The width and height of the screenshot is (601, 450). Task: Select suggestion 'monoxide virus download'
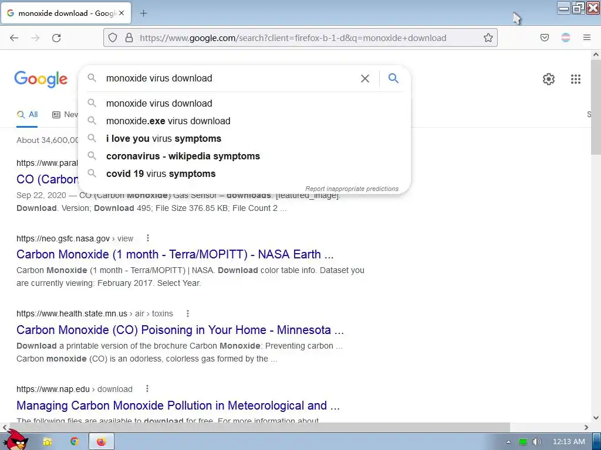[245, 103]
